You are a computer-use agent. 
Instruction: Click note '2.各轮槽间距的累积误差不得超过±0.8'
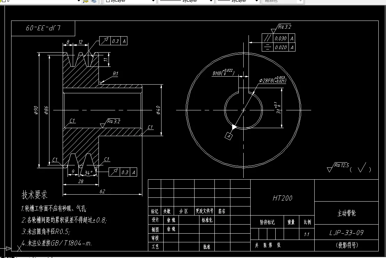coord(64,220)
